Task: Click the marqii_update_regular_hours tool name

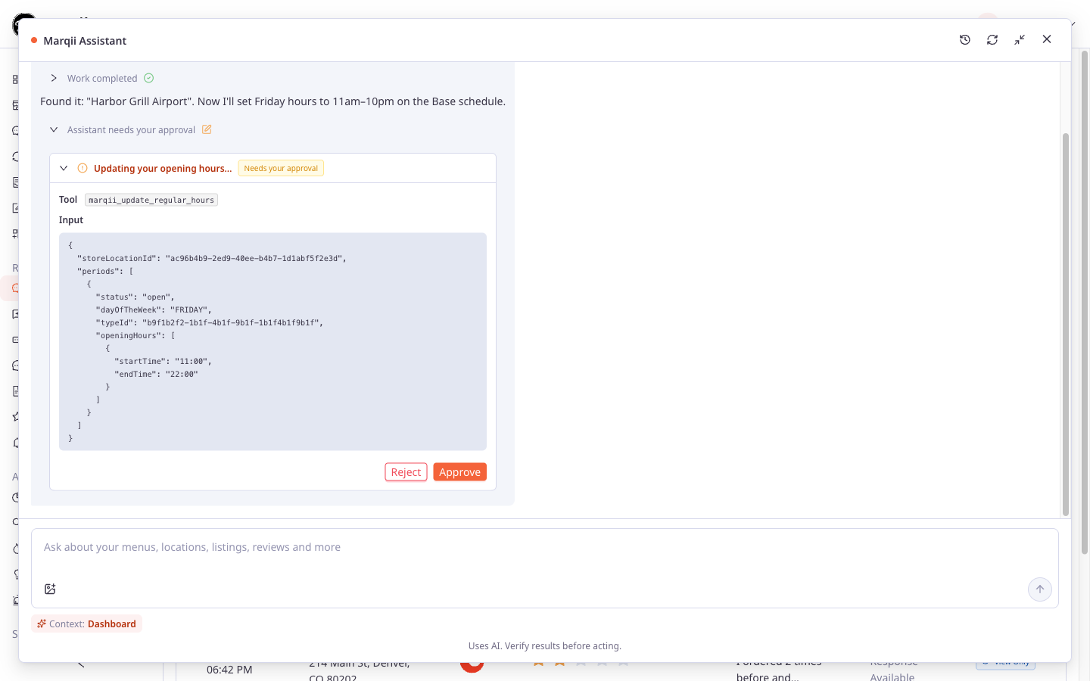Action: (151, 200)
